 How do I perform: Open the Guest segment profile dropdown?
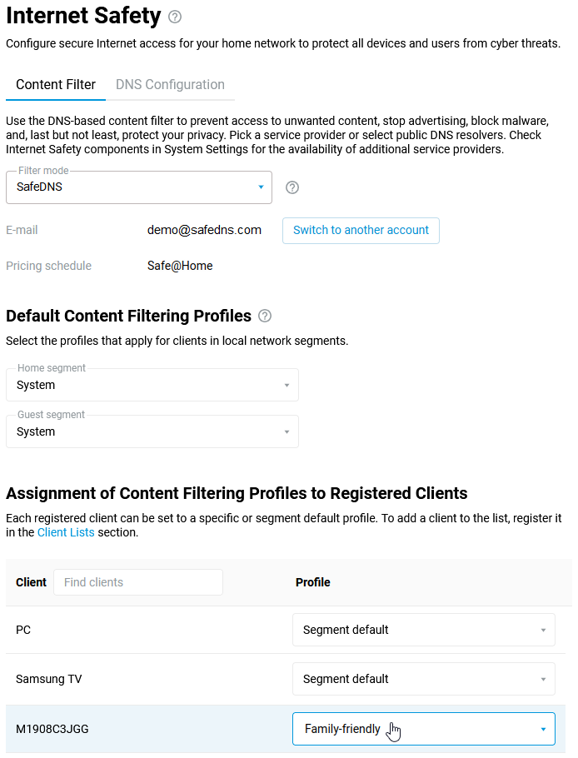(x=152, y=431)
